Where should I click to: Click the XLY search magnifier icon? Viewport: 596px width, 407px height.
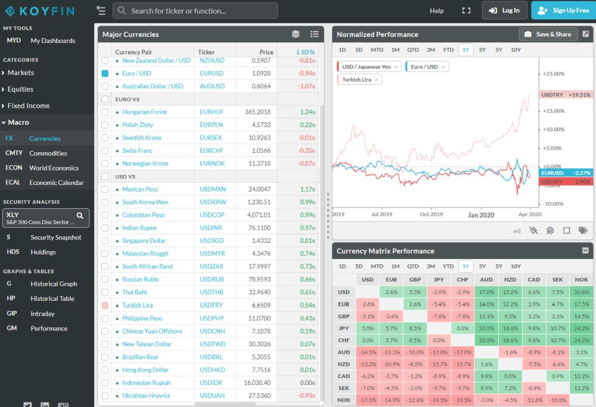80,215
